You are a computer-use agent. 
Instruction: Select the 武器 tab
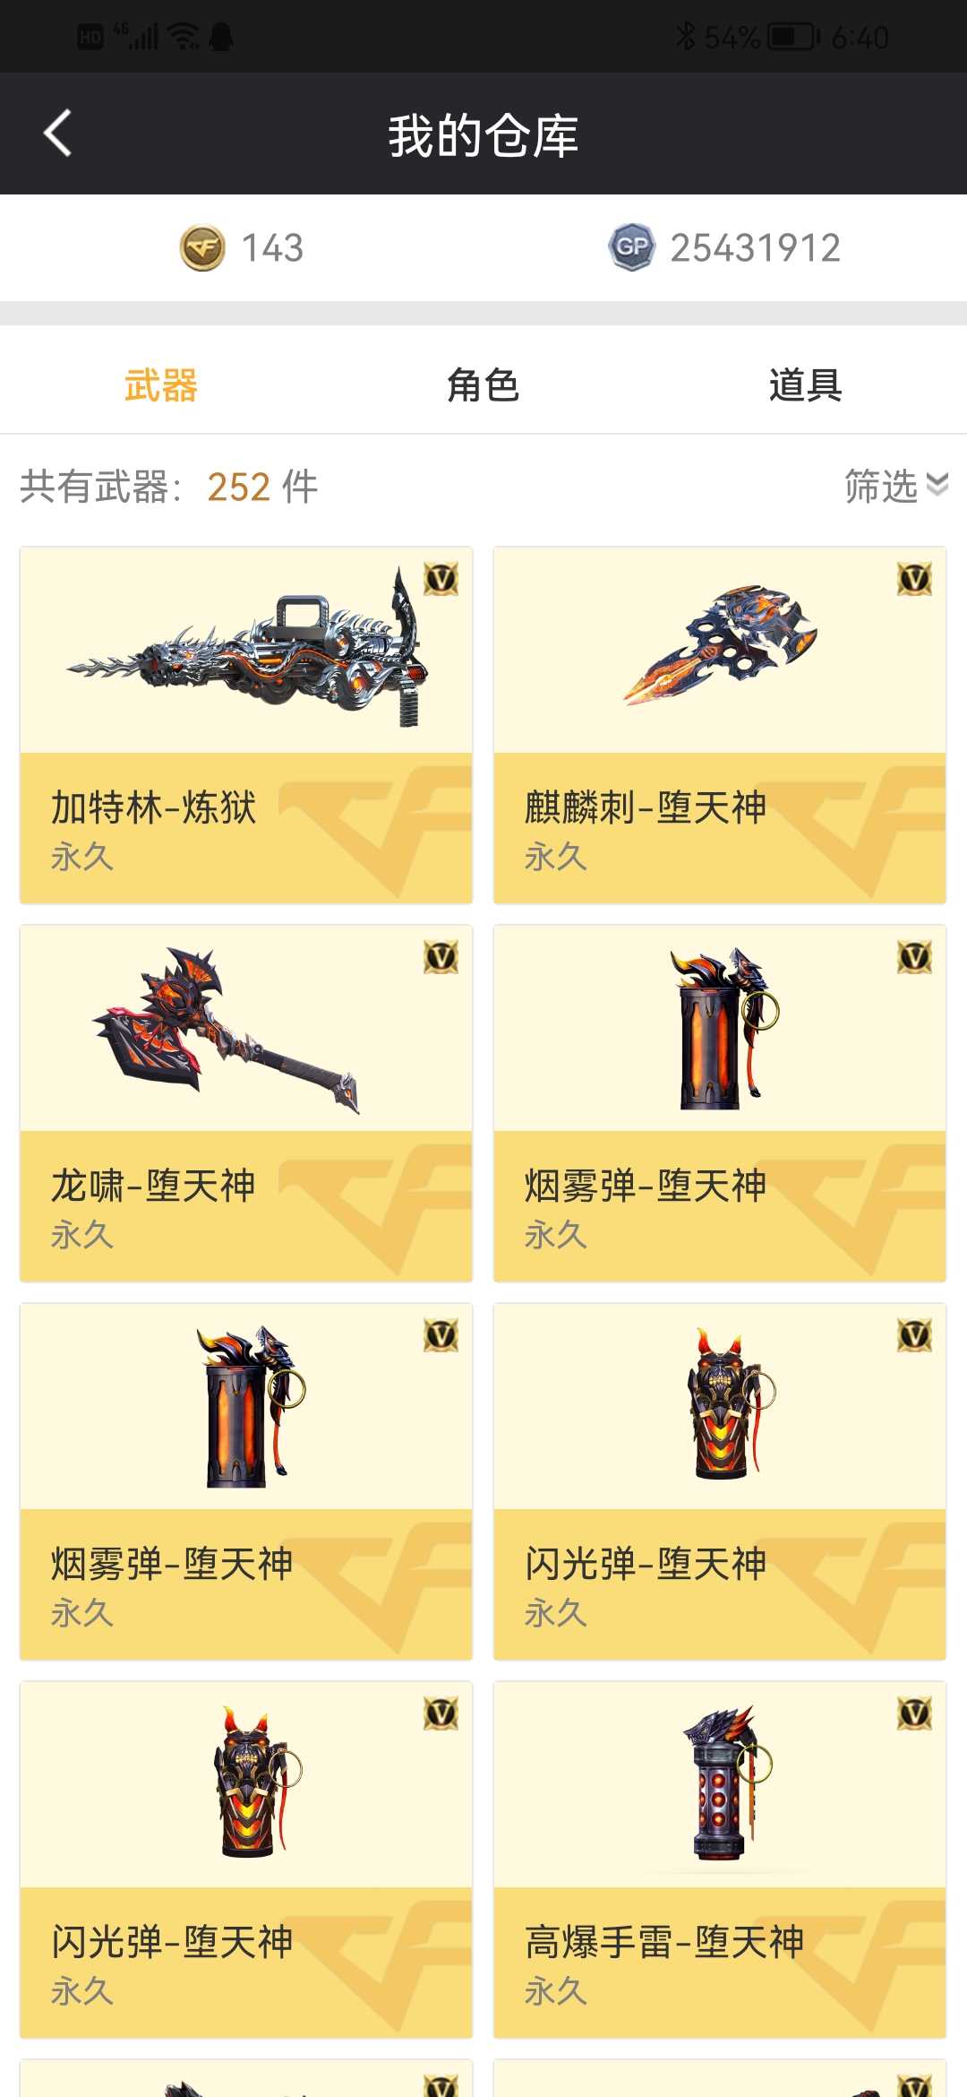tap(161, 385)
